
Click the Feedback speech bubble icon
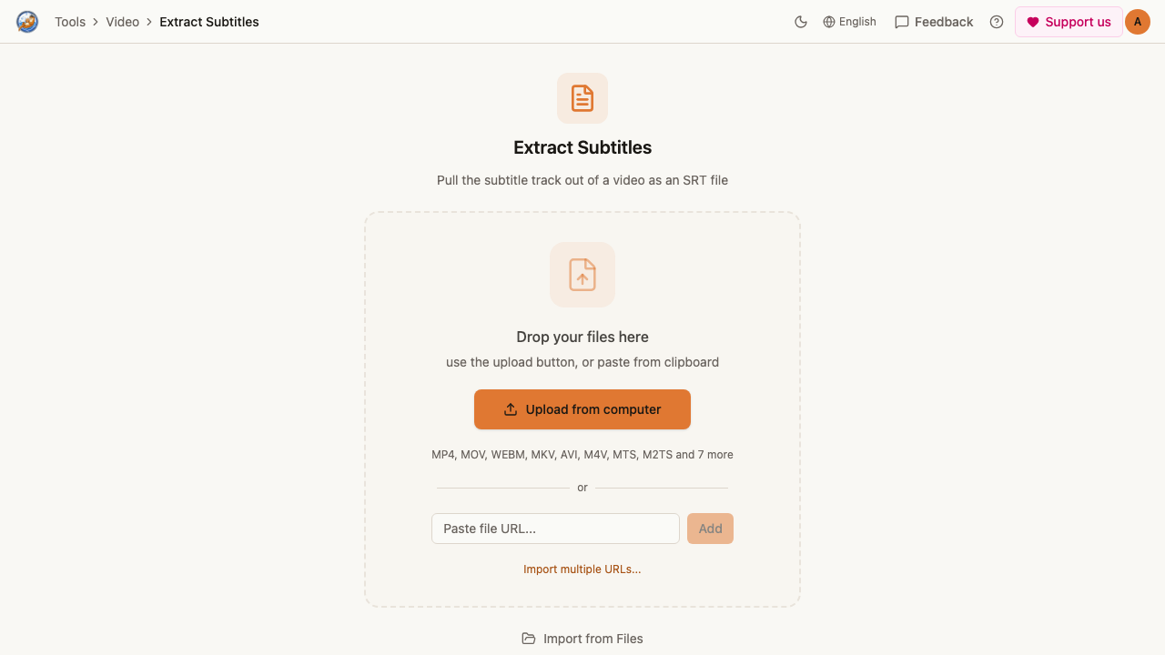(902, 22)
